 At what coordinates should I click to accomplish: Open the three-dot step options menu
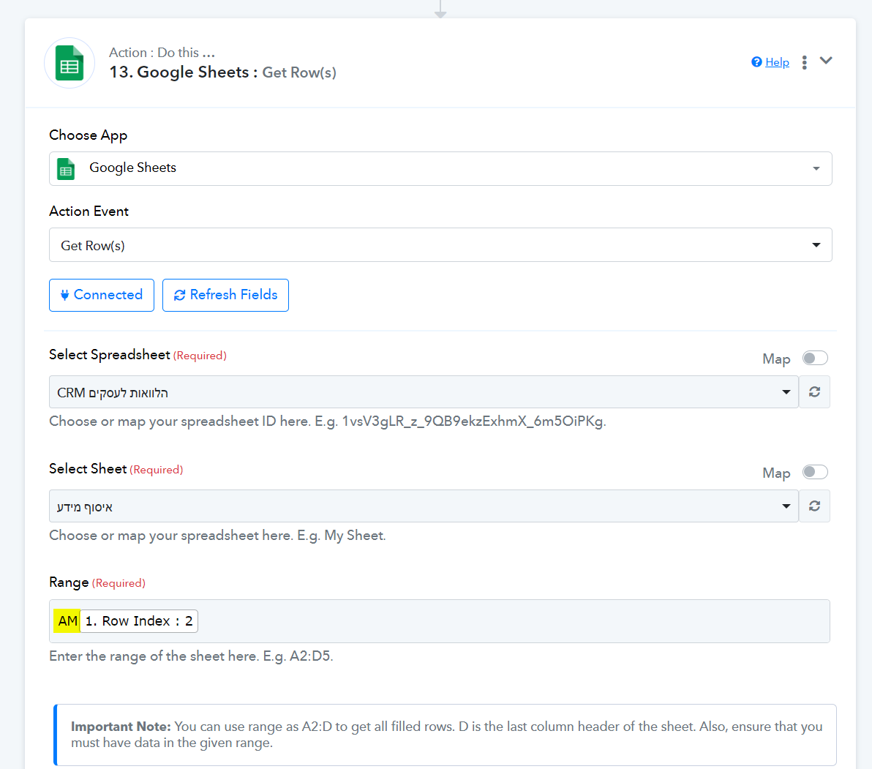pos(804,62)
